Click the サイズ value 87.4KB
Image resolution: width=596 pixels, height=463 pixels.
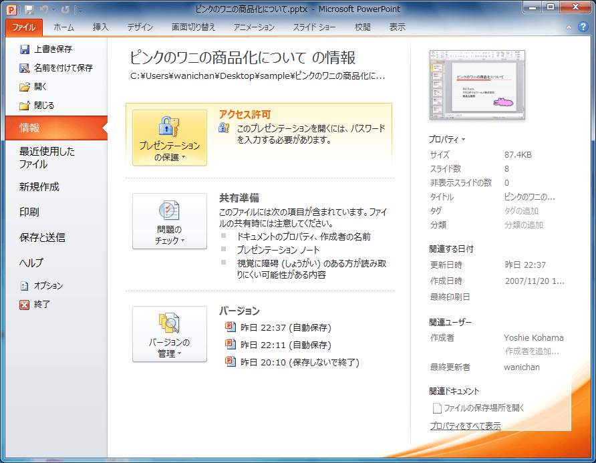point(518,155)
